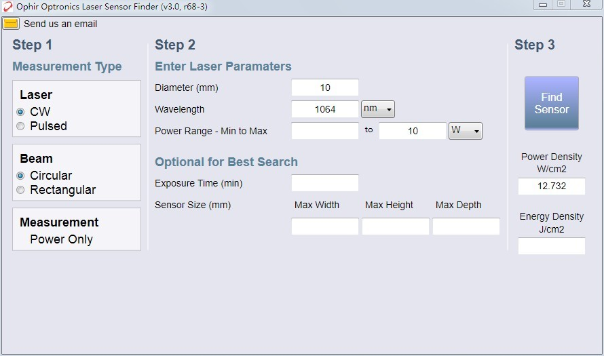This screenshot has width=604, height=356.
Task: Select the Pulsed laser option
Action: [x=20, y=126]
